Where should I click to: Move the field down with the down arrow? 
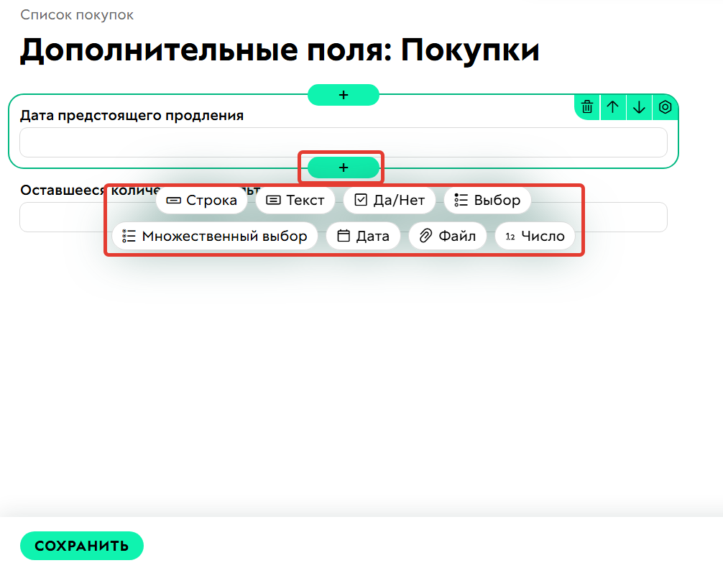tap(639, 107)
